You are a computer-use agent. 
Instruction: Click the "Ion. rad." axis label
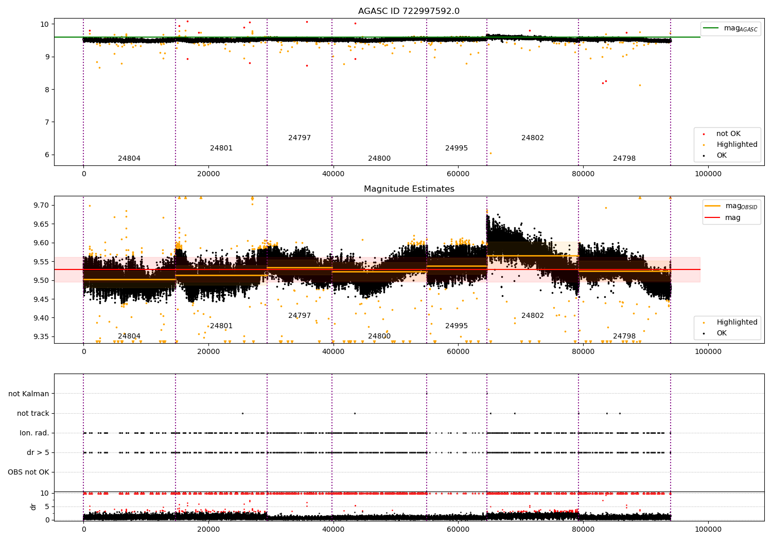pos(34,433)
